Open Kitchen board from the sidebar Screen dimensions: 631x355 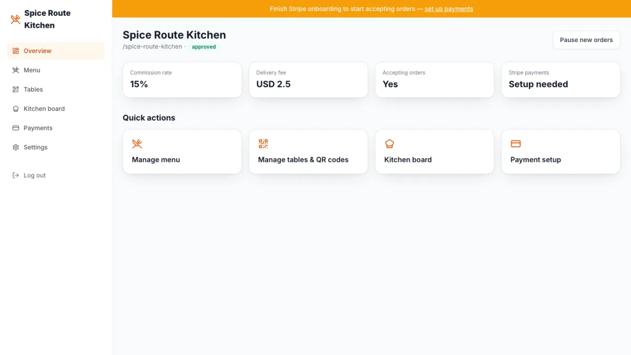(x=56, y=109)
